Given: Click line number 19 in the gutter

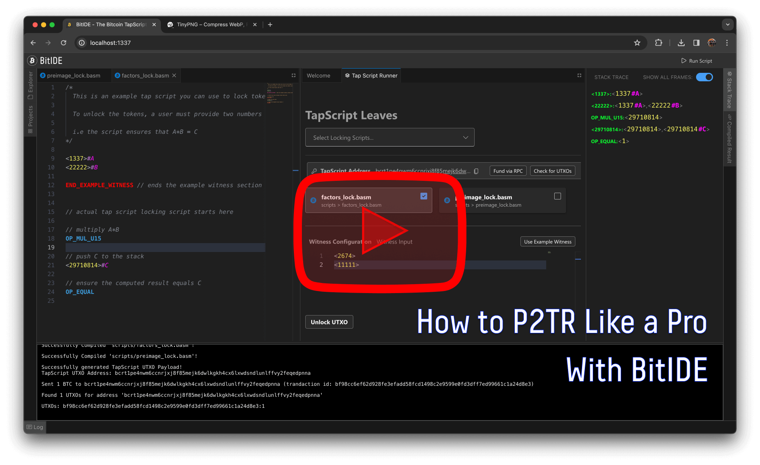Looking at the screenshot, I should [51, 247].
